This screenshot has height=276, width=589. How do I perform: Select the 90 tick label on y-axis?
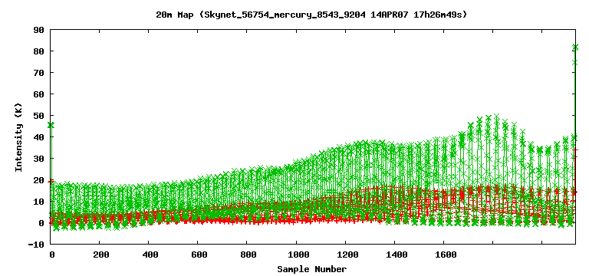pyautogui.click(x=38, y=30)
